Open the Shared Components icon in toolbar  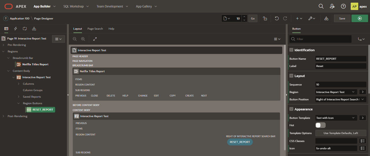326,18
